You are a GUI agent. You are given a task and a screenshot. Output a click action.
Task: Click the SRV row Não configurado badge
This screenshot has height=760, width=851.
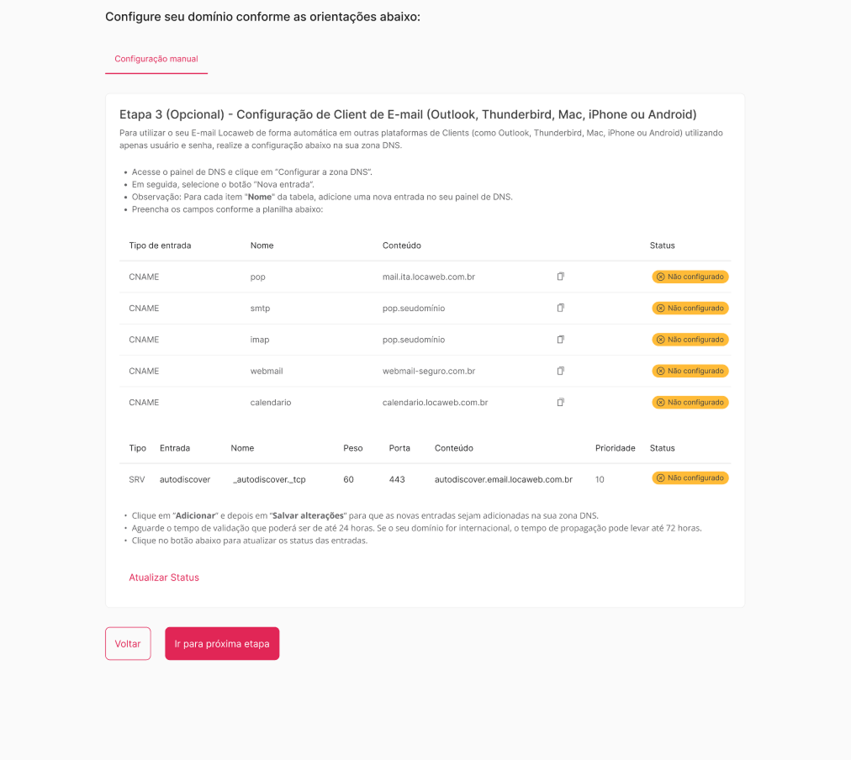click(x=690, y=478)
